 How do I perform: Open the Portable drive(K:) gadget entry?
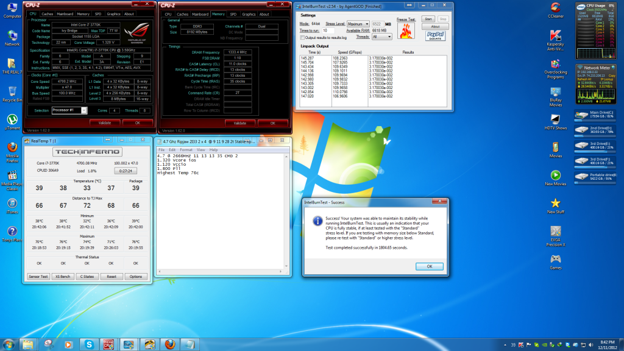595,177
